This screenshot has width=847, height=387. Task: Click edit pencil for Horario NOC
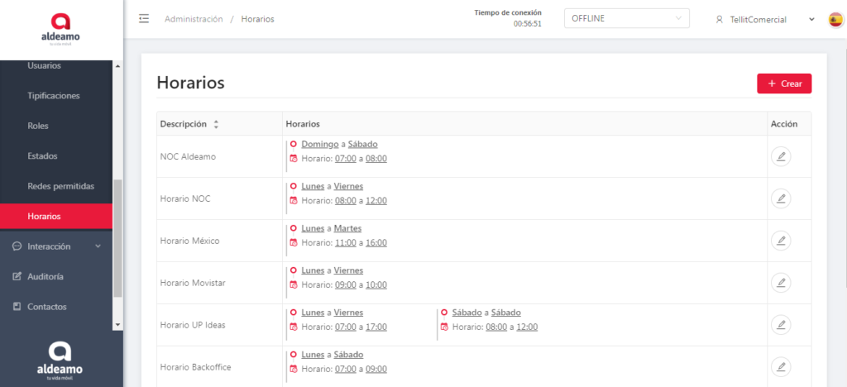pyautogui.click(x=780, y=198)
